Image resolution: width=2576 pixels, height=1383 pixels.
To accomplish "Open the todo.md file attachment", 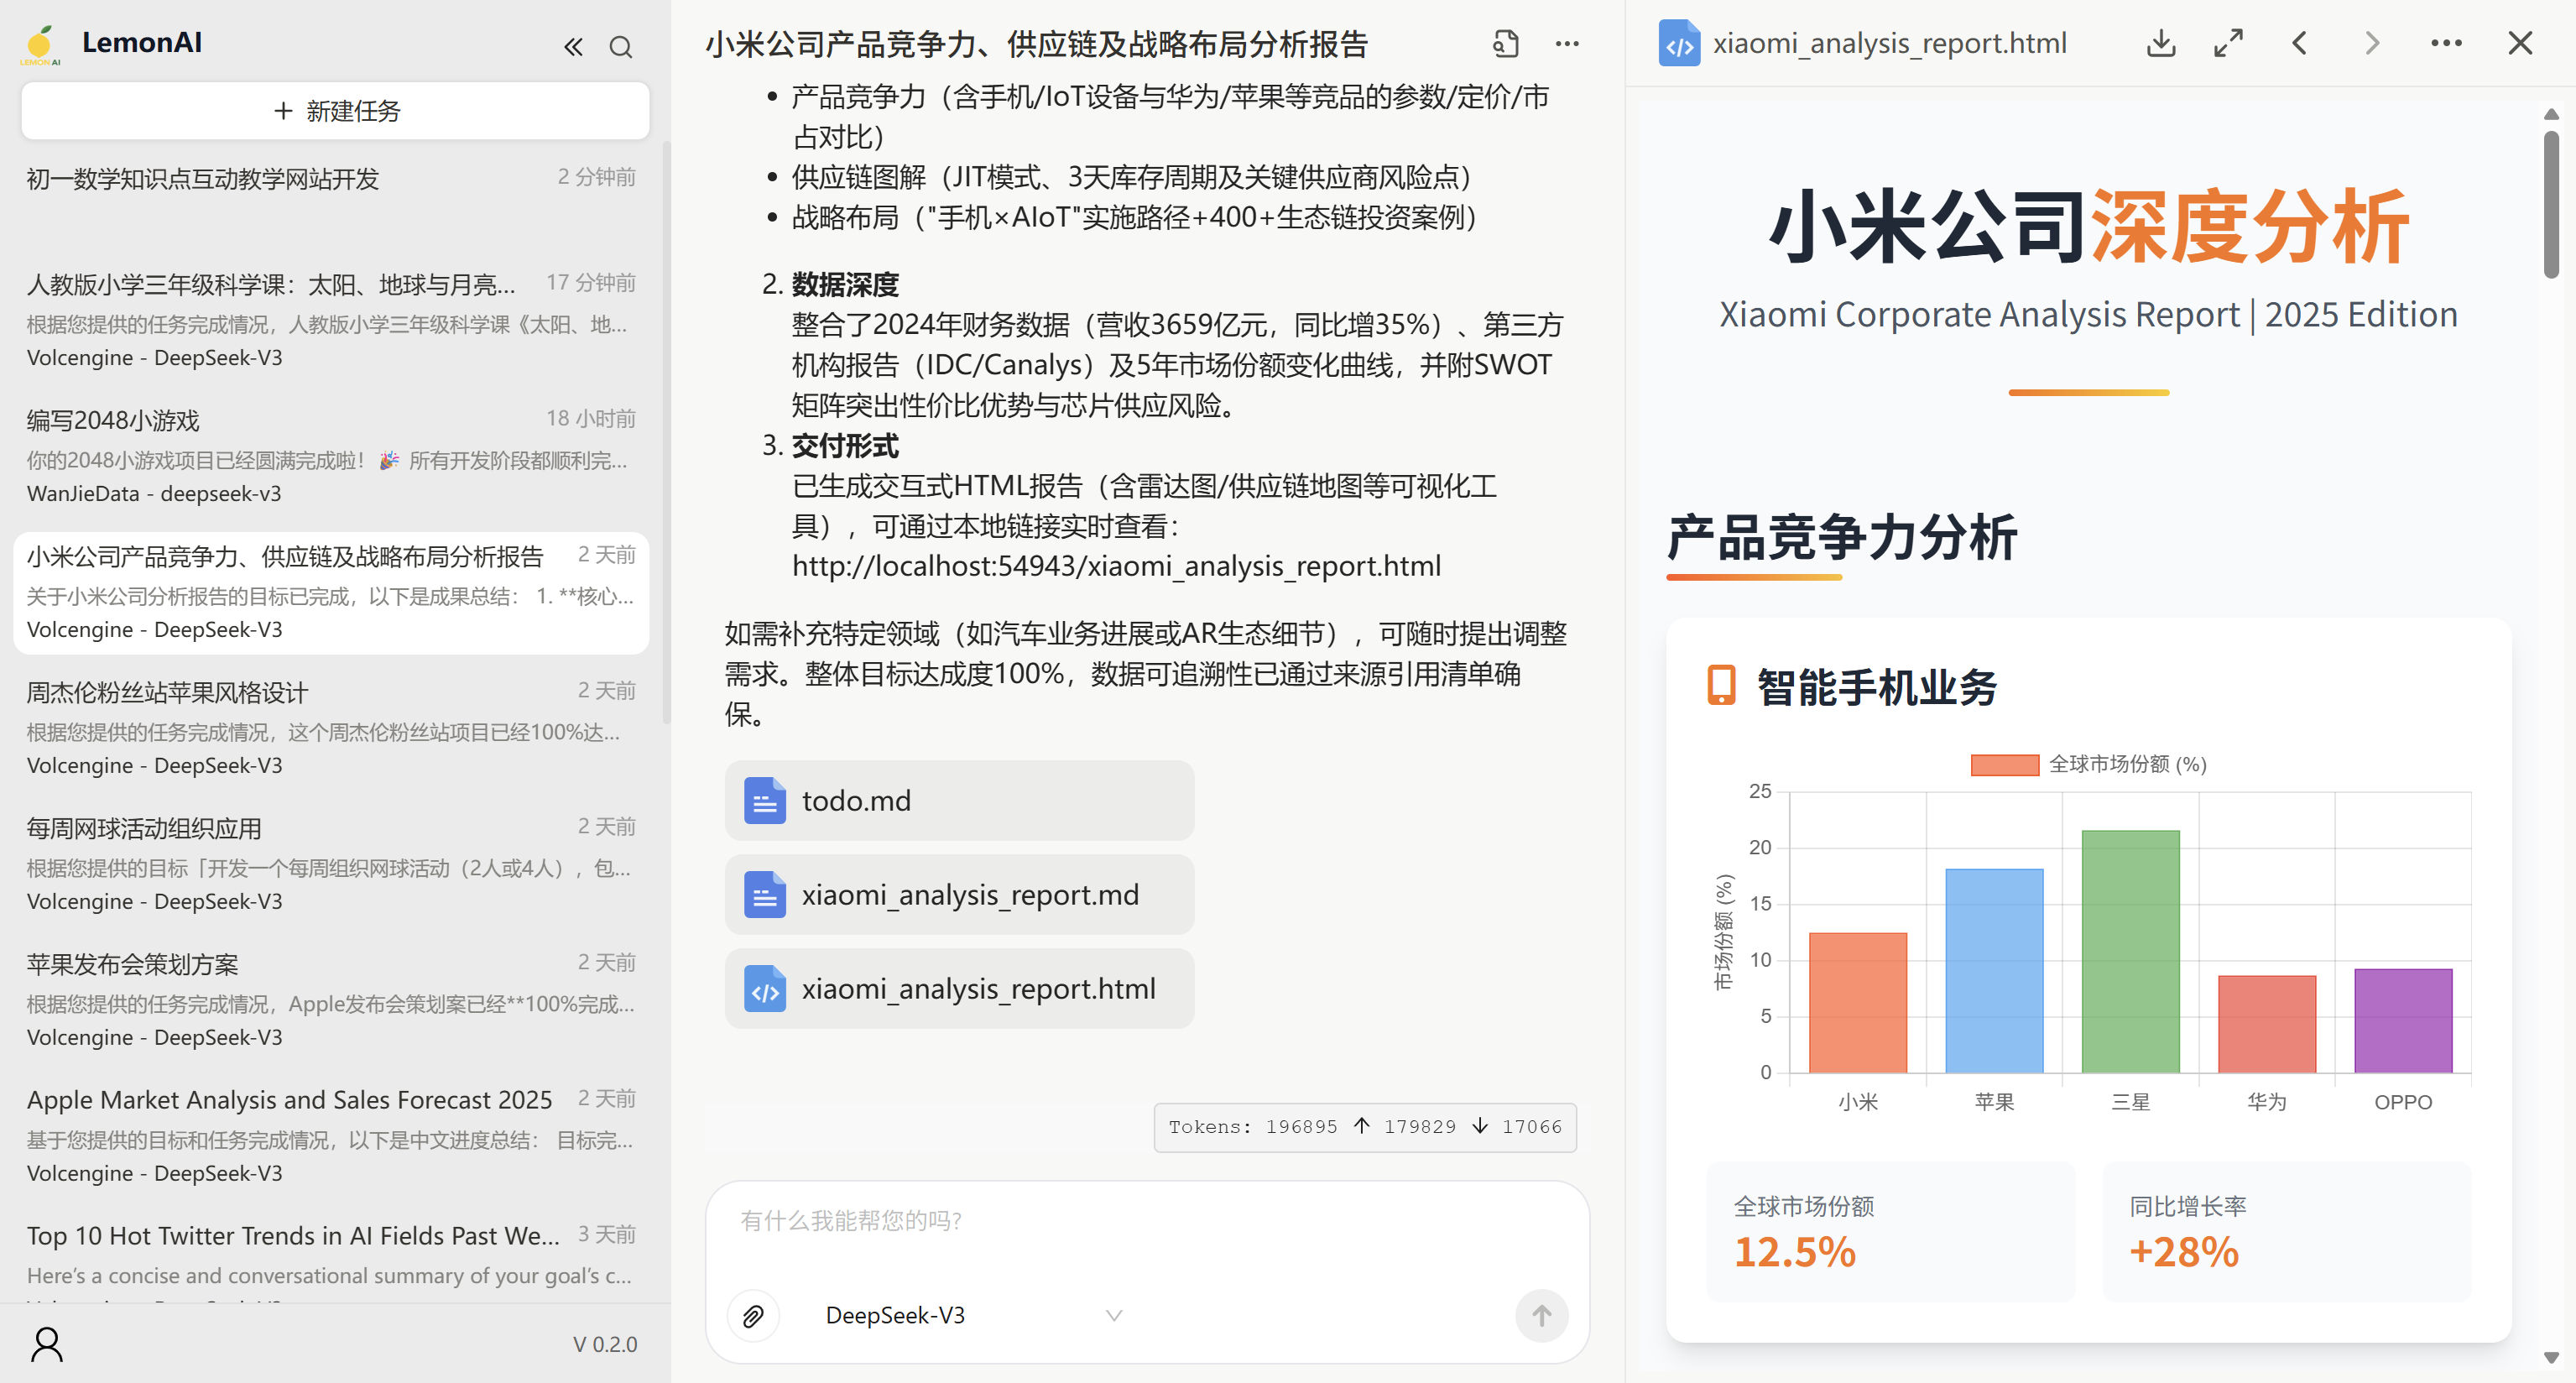I will [x=959, y=801].
